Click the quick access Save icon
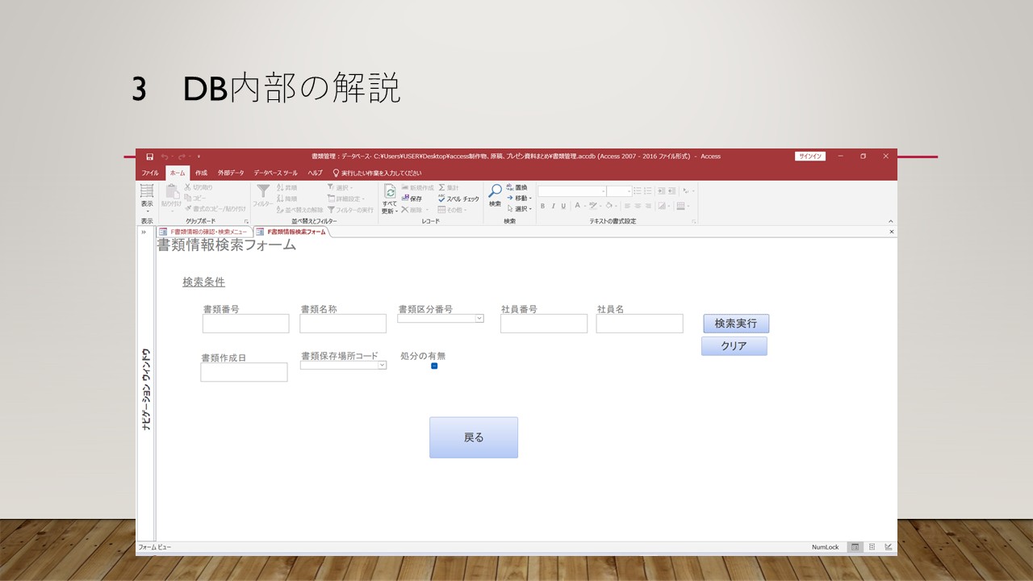 (149, 157)
